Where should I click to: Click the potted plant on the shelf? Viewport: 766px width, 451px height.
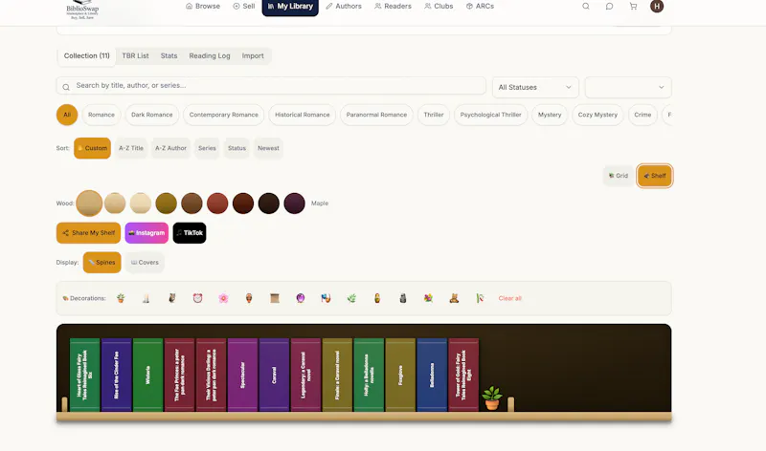pos(492,397)
